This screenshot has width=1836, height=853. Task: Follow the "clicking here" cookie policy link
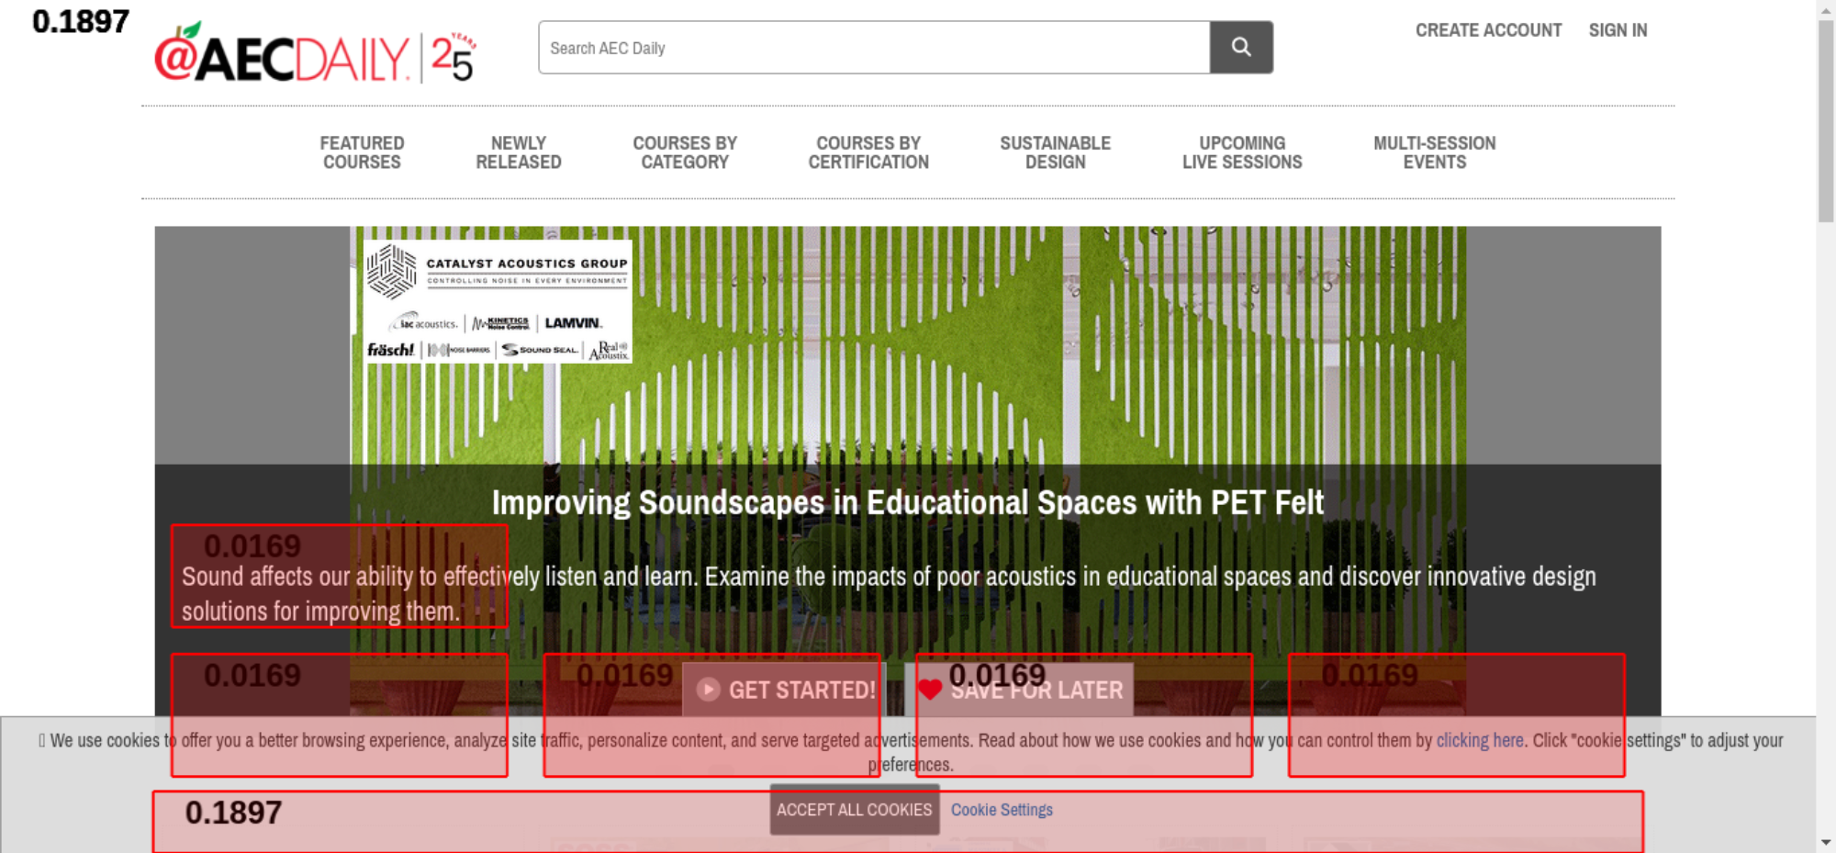tap(1479, 740)
